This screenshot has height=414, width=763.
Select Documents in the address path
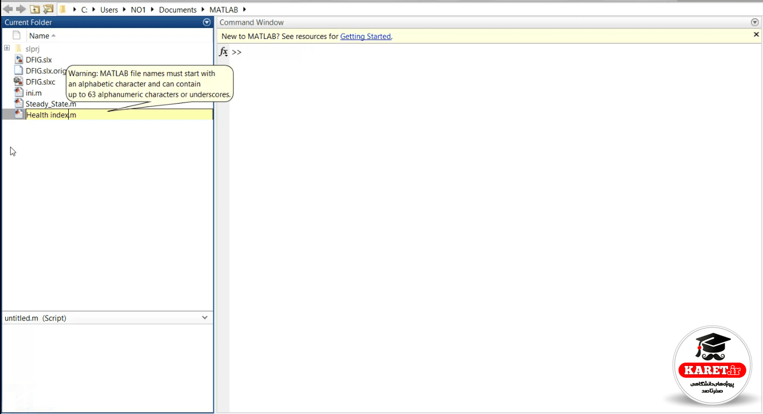[178, 10]
